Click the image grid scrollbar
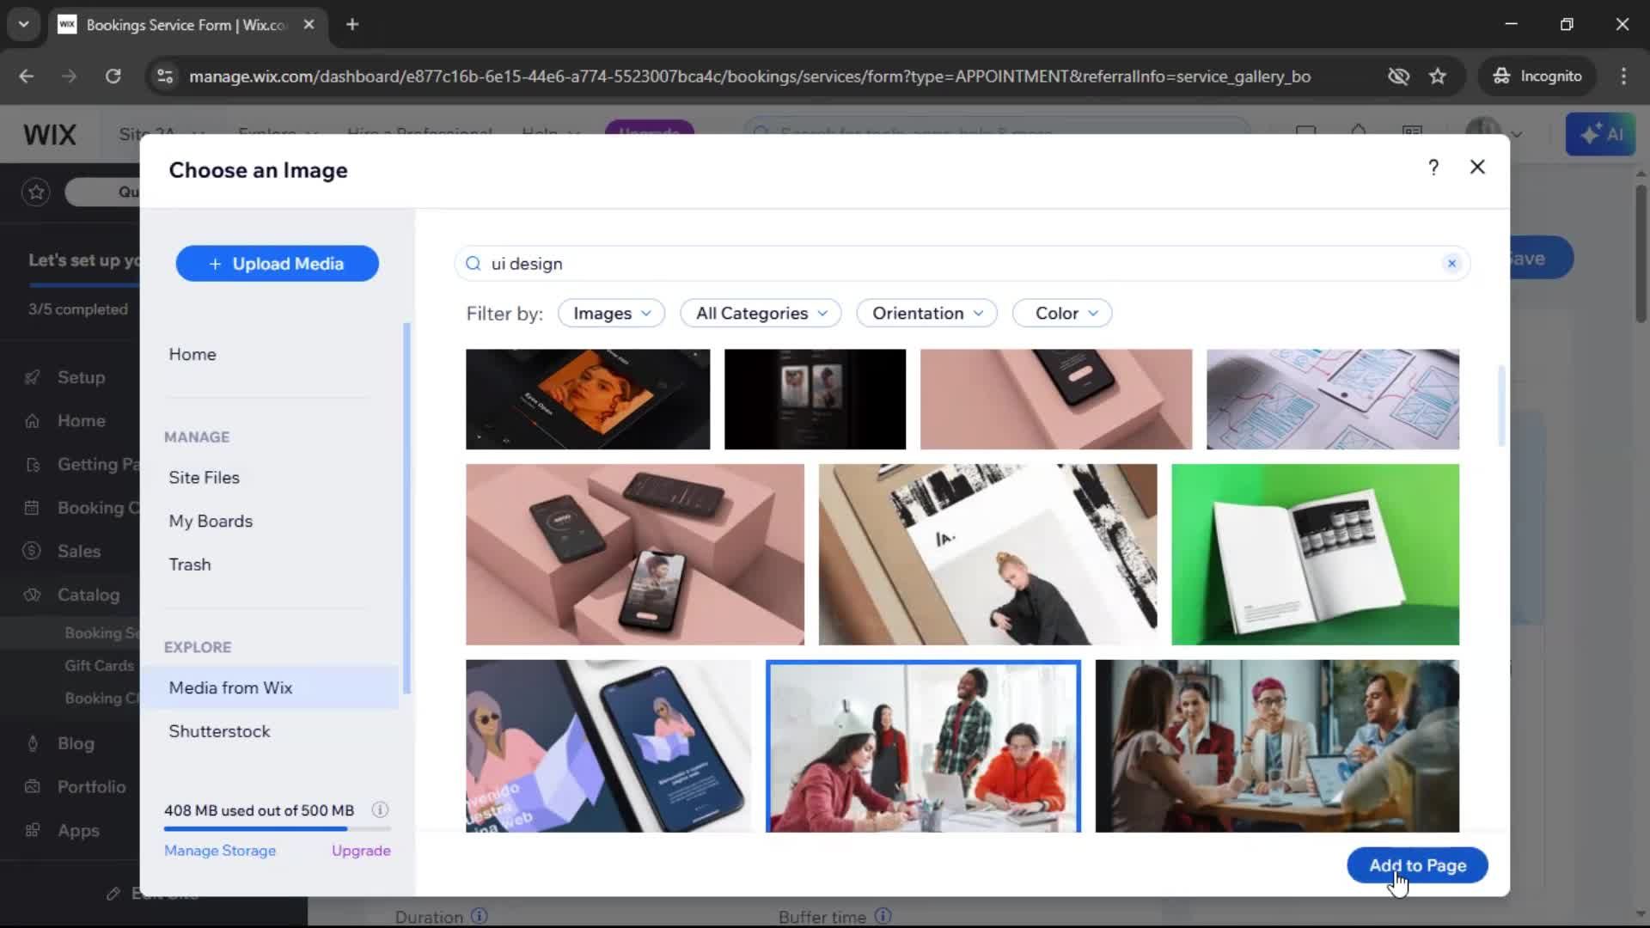The width and height of the screenshot is (1650, 928). coord(1501,406)
